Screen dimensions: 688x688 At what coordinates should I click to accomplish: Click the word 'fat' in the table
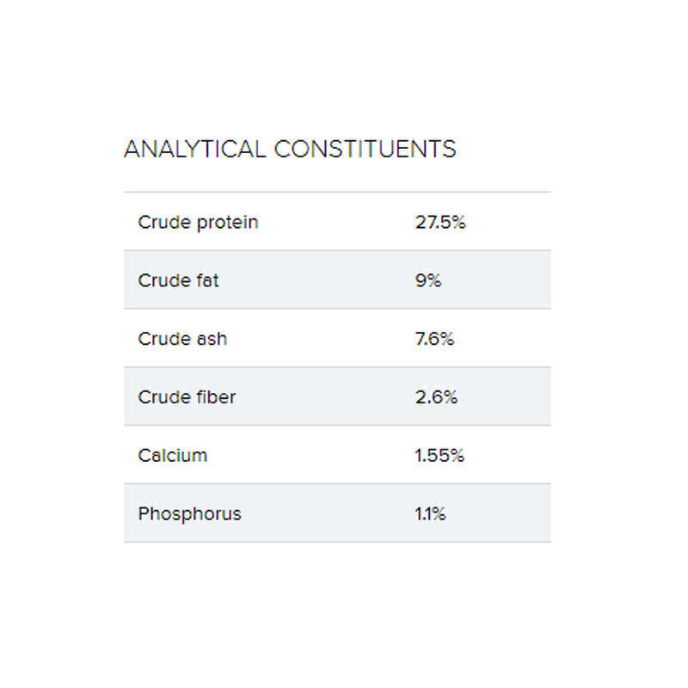click(207, 280)
